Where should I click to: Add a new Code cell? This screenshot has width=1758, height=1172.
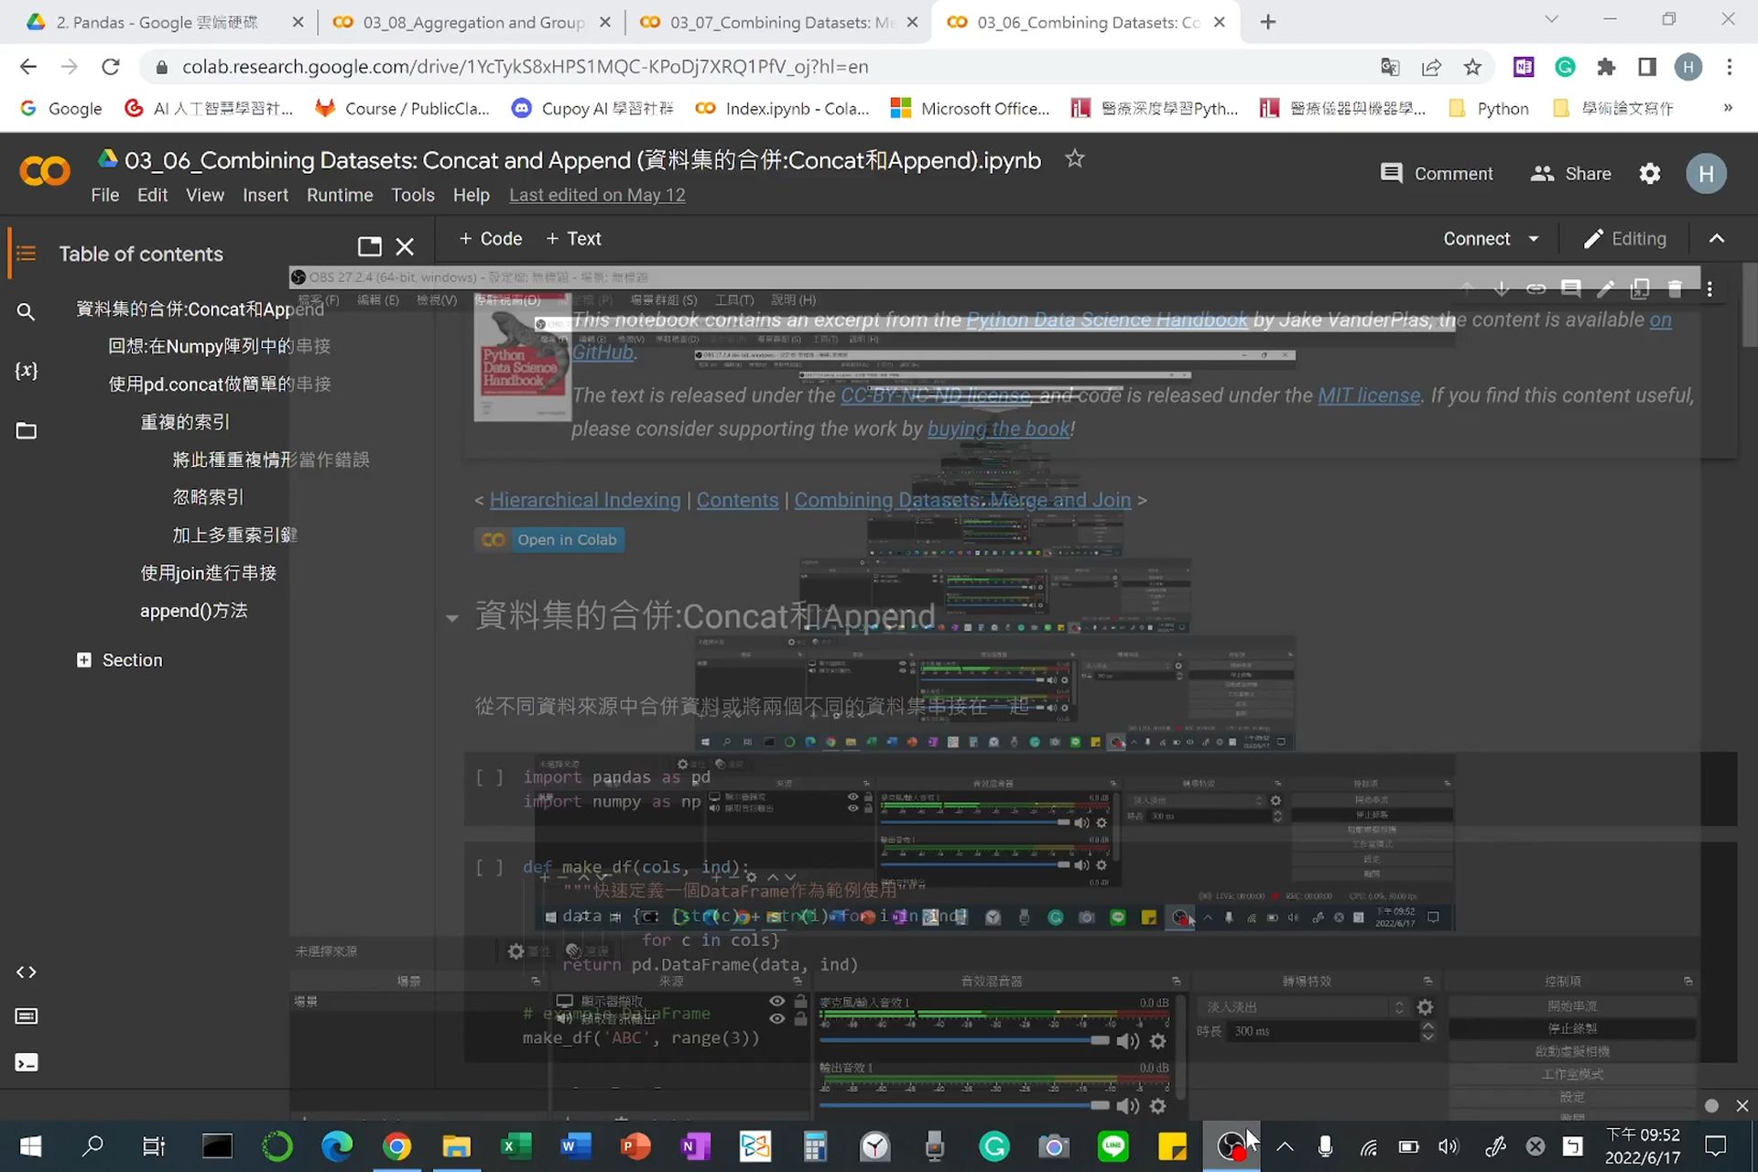pyautogui.click(x=490, y=239)
